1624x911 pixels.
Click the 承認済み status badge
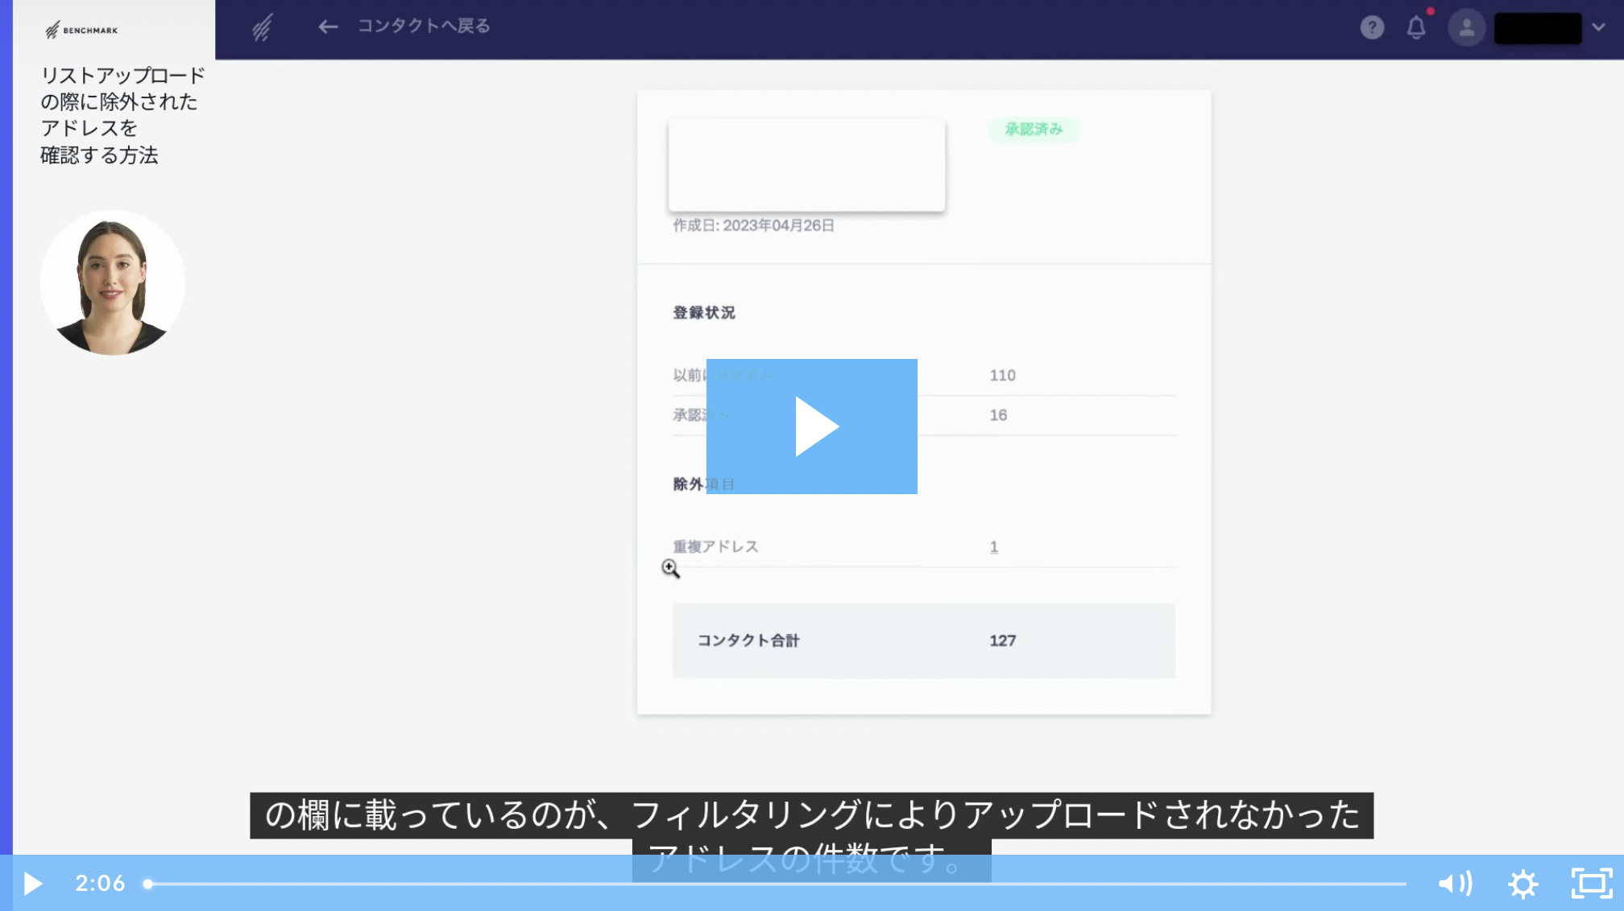click(1034, 130)
